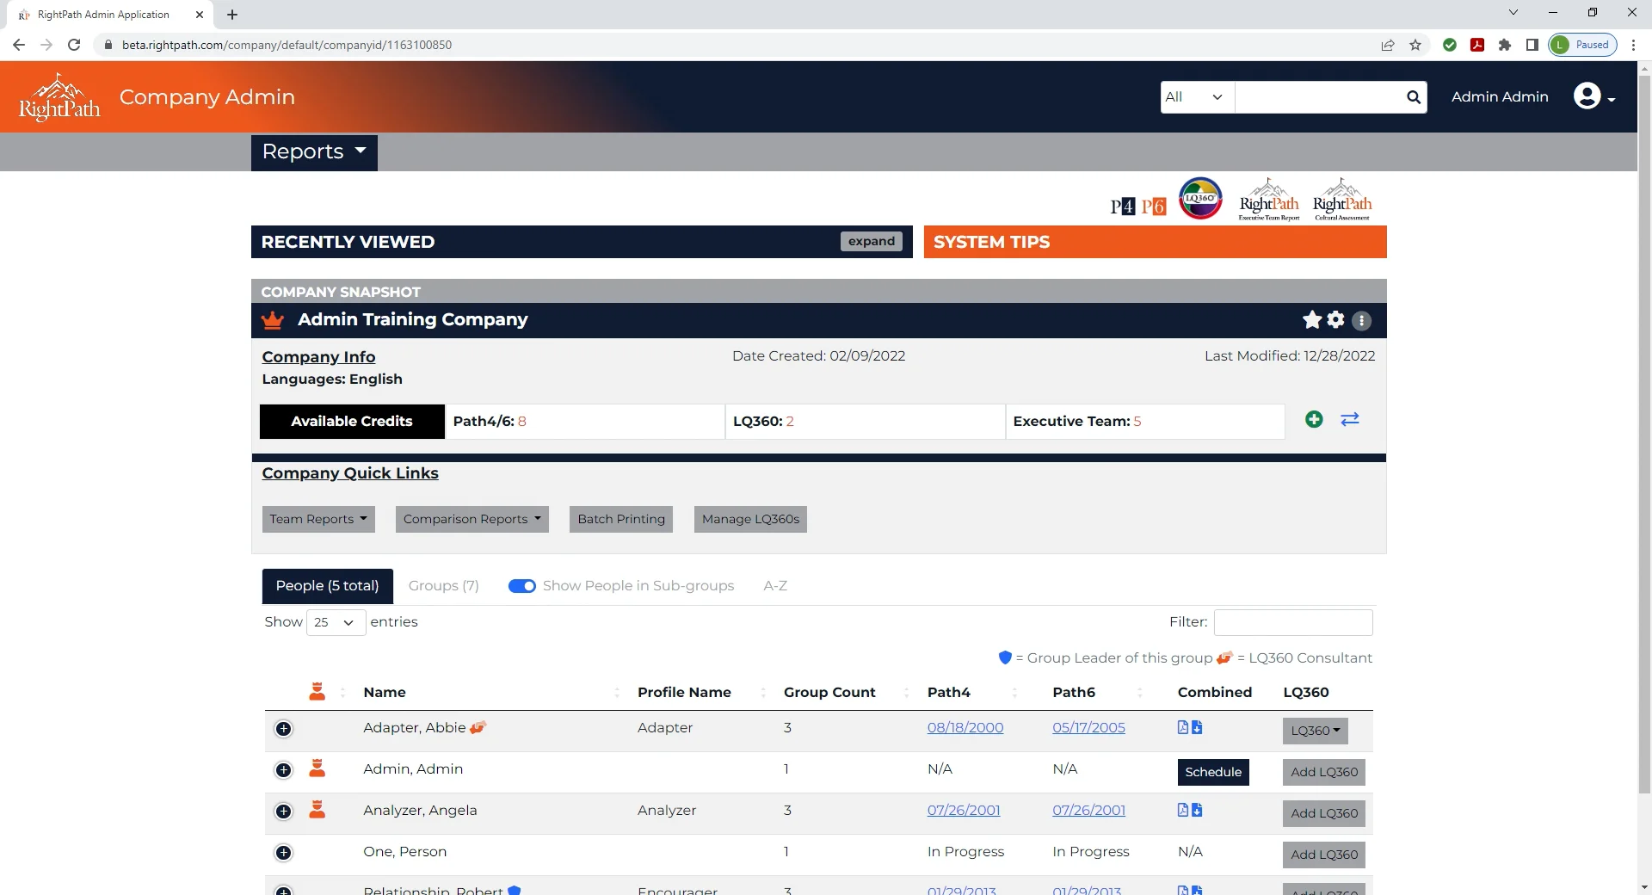This screenshot has height=895, width=1652.
Task: Expand Abbie Adapter's row with plus toggle
Action: coord(283,729)
